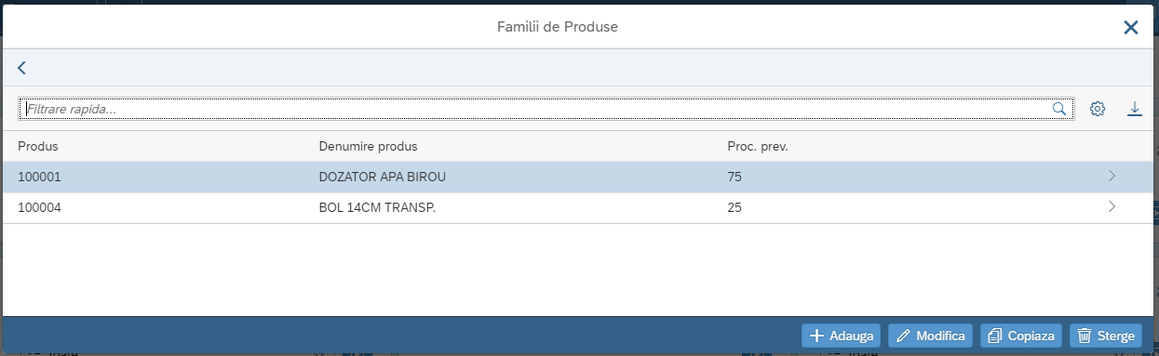Click the Denumire produs column header
Screen dimensions: 1159x356
pyautogui.click(x=368, y=147)
